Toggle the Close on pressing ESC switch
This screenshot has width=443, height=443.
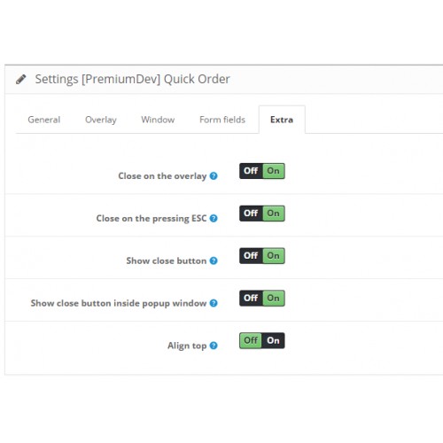pos(262,214)
